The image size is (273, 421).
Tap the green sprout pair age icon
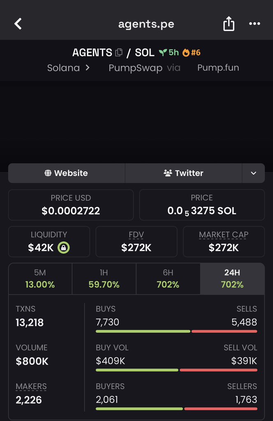tap(163, 53)
